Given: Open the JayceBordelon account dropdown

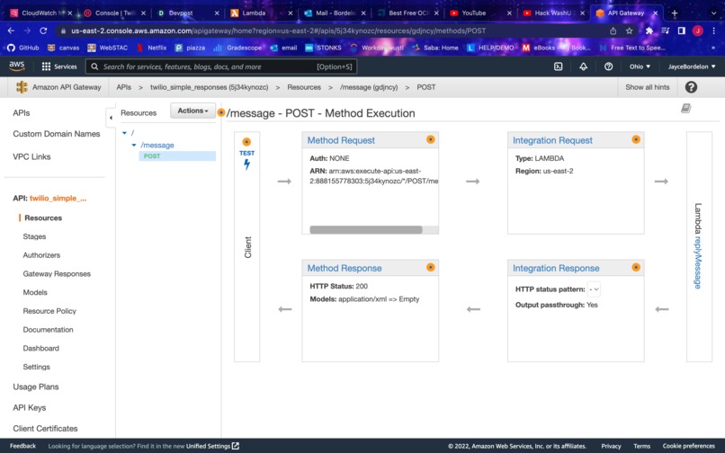Looking at the screenshot, I should click(x=692, y=67).
